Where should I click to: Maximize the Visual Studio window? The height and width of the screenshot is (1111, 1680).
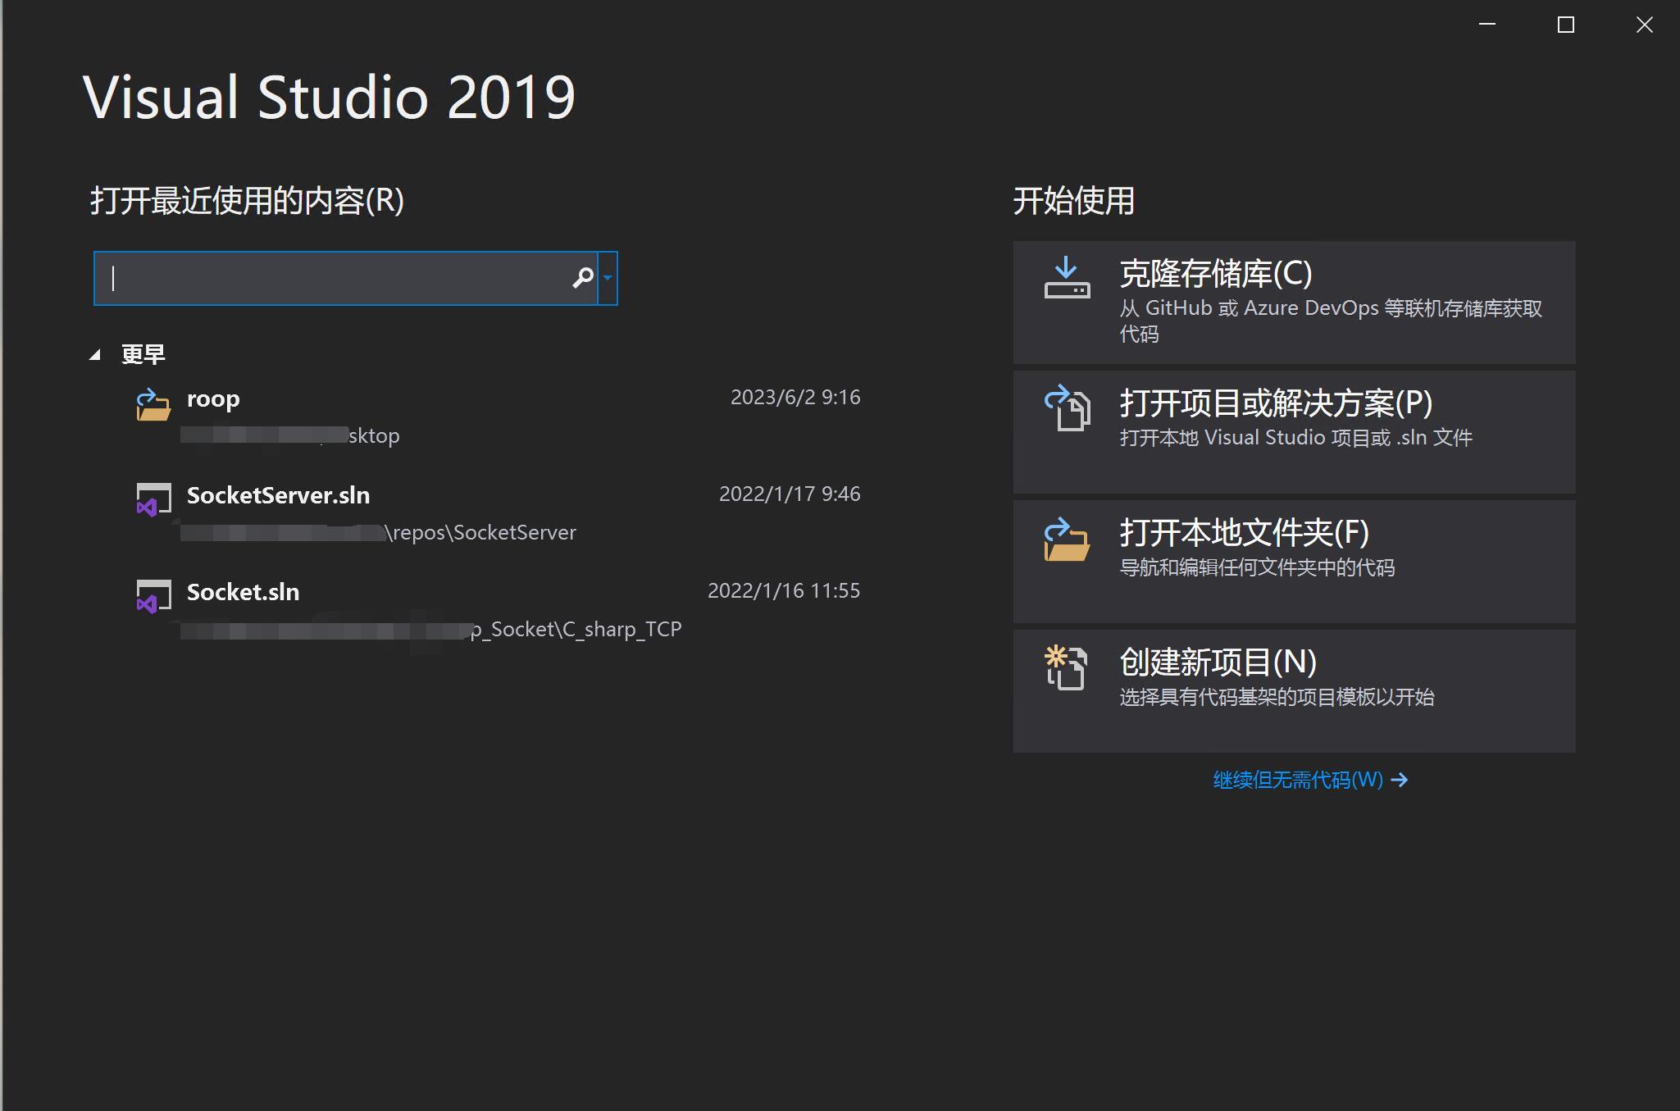(1566, 25)
